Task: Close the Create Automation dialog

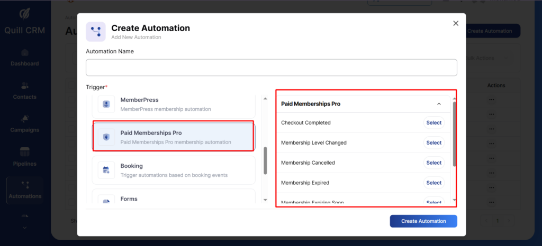Action: click(456, 23)
